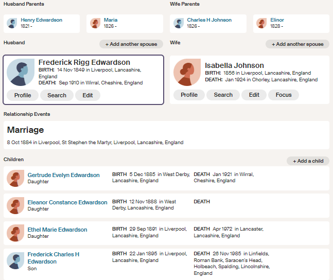Focus on Isabella Johnson
The image size is (333, 280).
[x=284, y=95]
